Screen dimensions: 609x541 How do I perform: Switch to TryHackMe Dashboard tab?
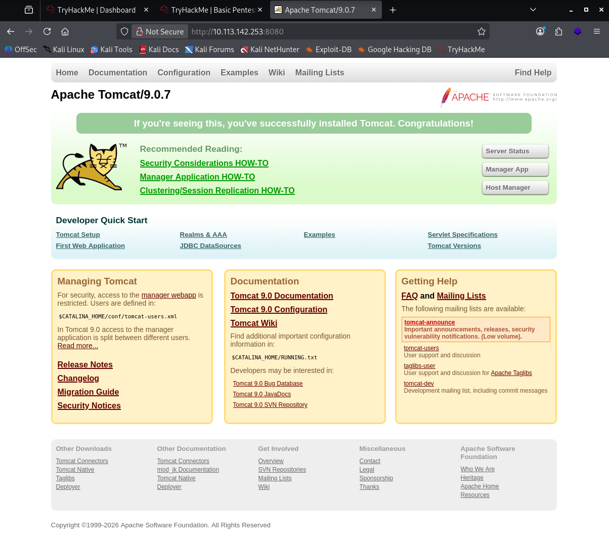pos(96,10)
